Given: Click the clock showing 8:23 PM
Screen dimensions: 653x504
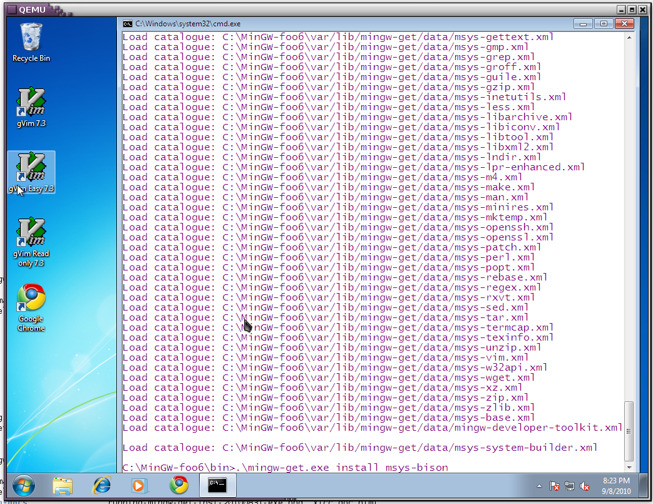Looking at the screenshot, I should pyautogui.click(x=617, y=485).
